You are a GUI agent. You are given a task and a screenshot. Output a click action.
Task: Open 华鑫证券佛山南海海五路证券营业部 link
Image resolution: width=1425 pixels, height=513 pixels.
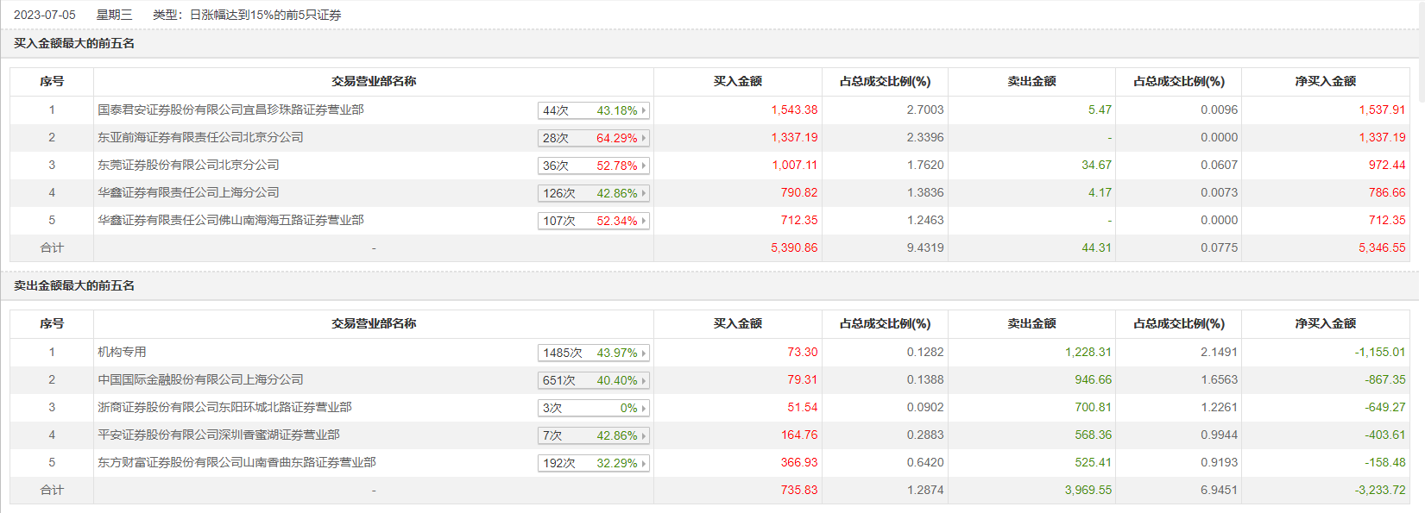230,220
